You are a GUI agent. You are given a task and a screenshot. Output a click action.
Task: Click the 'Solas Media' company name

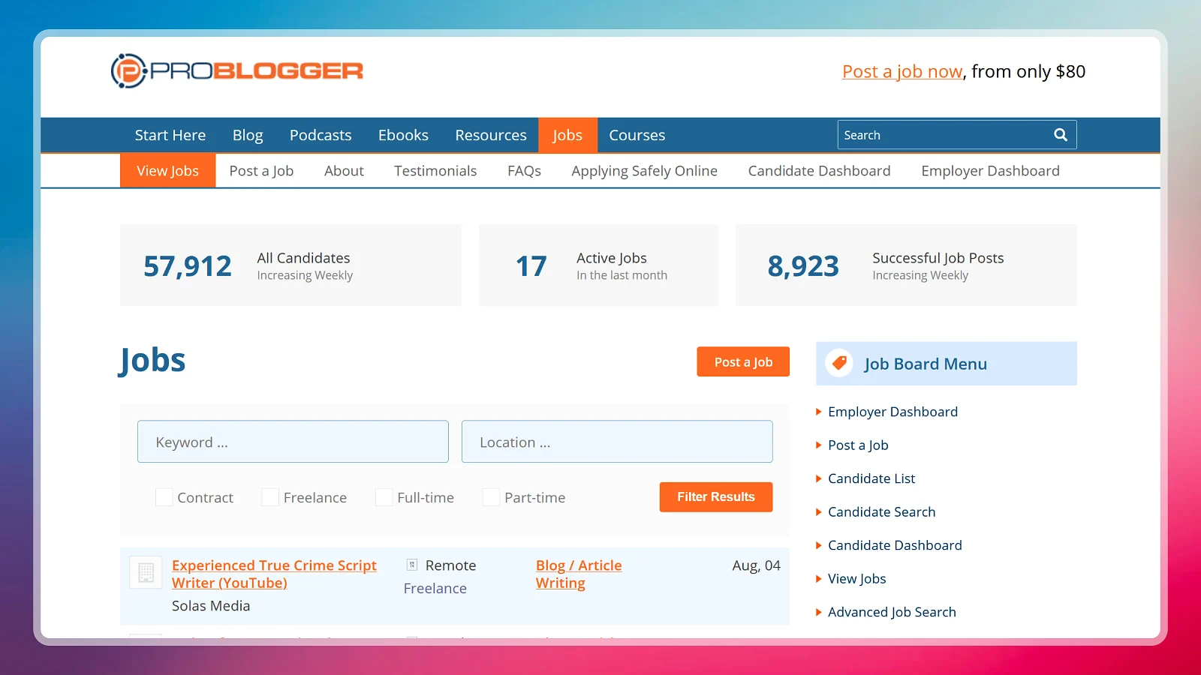click(x=211, y=605)
